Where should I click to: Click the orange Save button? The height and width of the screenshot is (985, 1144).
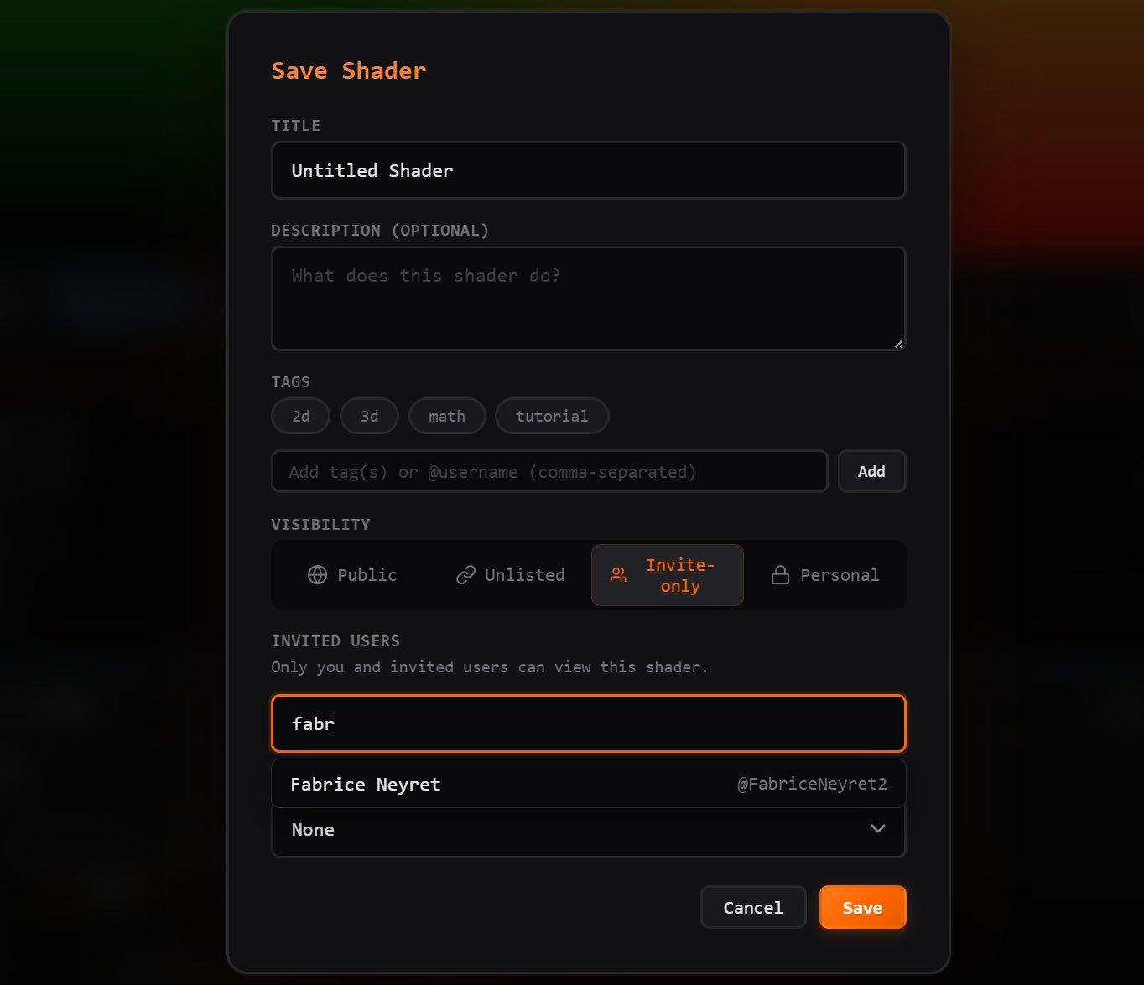(861, 908)
